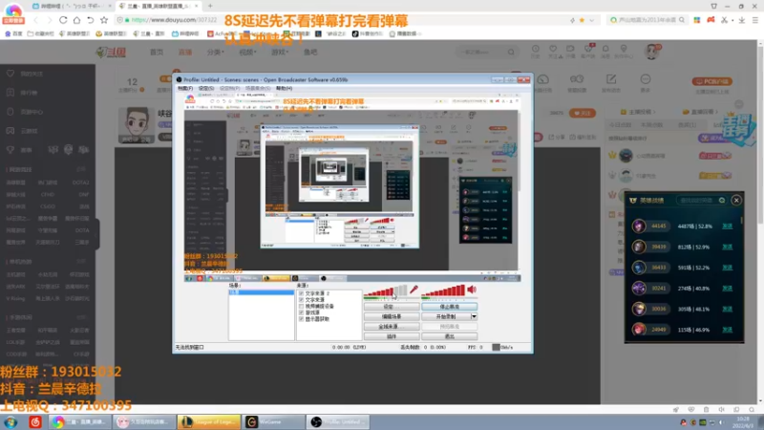Go to Douyu 首页 tab

157,53
